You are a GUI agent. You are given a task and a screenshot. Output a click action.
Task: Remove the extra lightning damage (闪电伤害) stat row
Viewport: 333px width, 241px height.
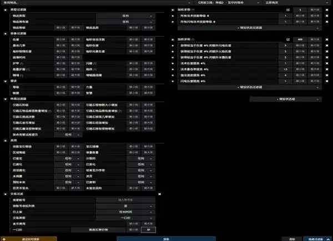(x=327, y=46)
